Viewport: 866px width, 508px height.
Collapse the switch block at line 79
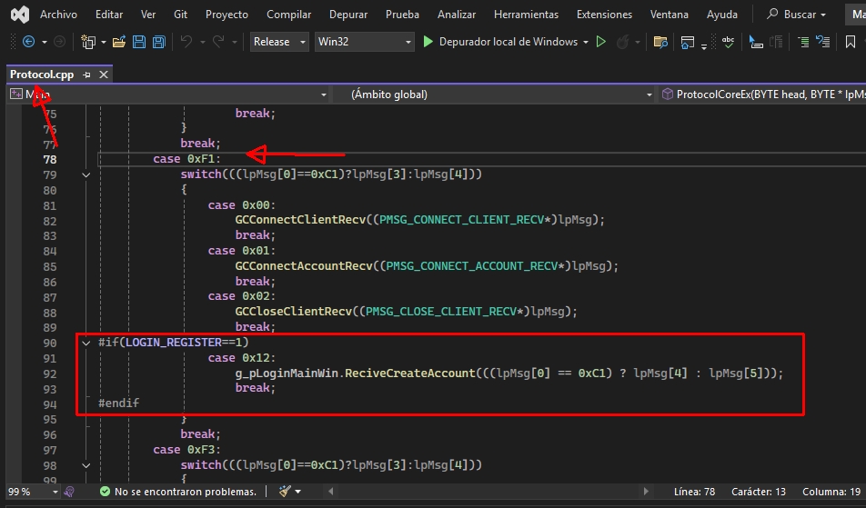tap(86, 174)
